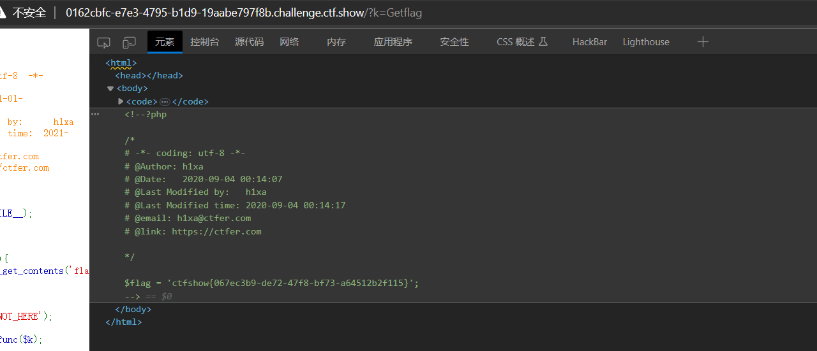Viewport: 817px width, 351px height.
Task: Open the Lighthouse tab
Action: coord(646,42)
